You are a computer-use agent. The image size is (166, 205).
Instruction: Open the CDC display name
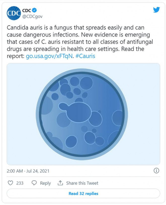point(26,11)
